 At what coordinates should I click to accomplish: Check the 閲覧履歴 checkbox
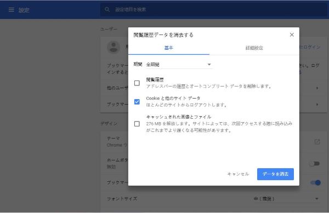tap(137, 83)
